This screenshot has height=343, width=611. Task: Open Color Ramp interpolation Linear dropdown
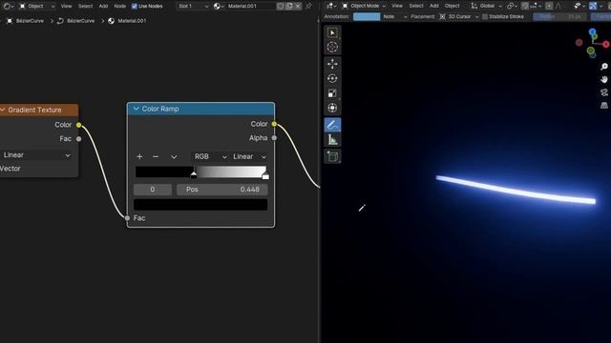point(249,156)
